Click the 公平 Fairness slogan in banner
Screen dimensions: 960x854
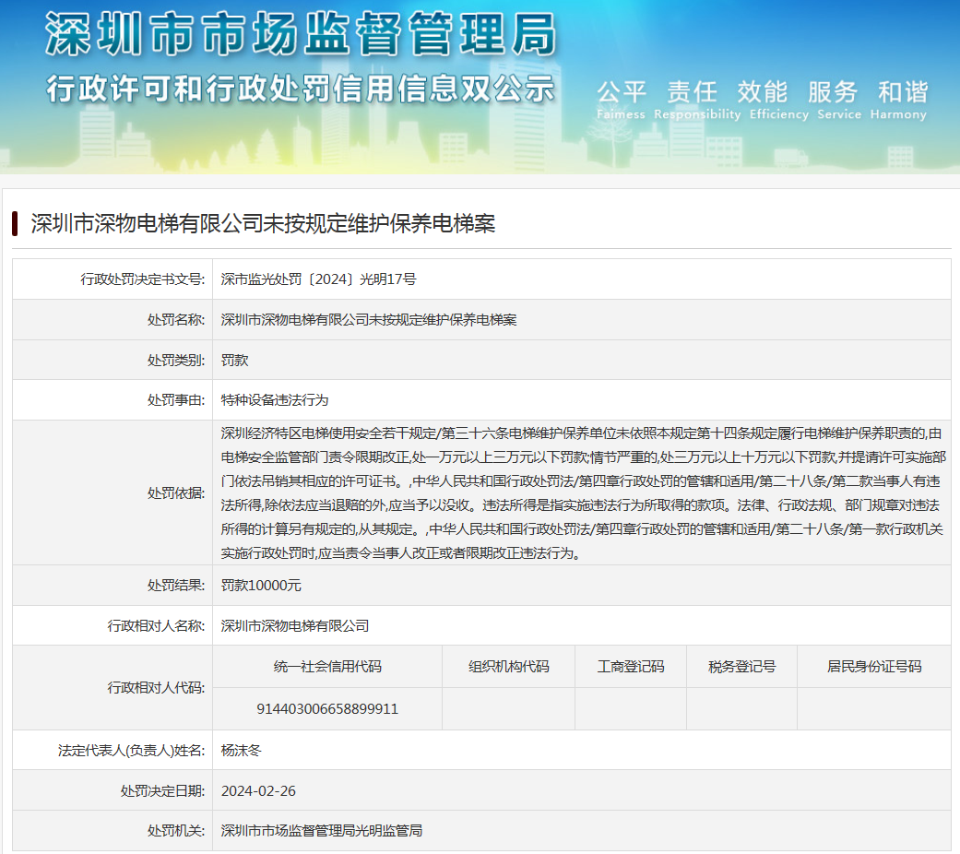[621, 100]
